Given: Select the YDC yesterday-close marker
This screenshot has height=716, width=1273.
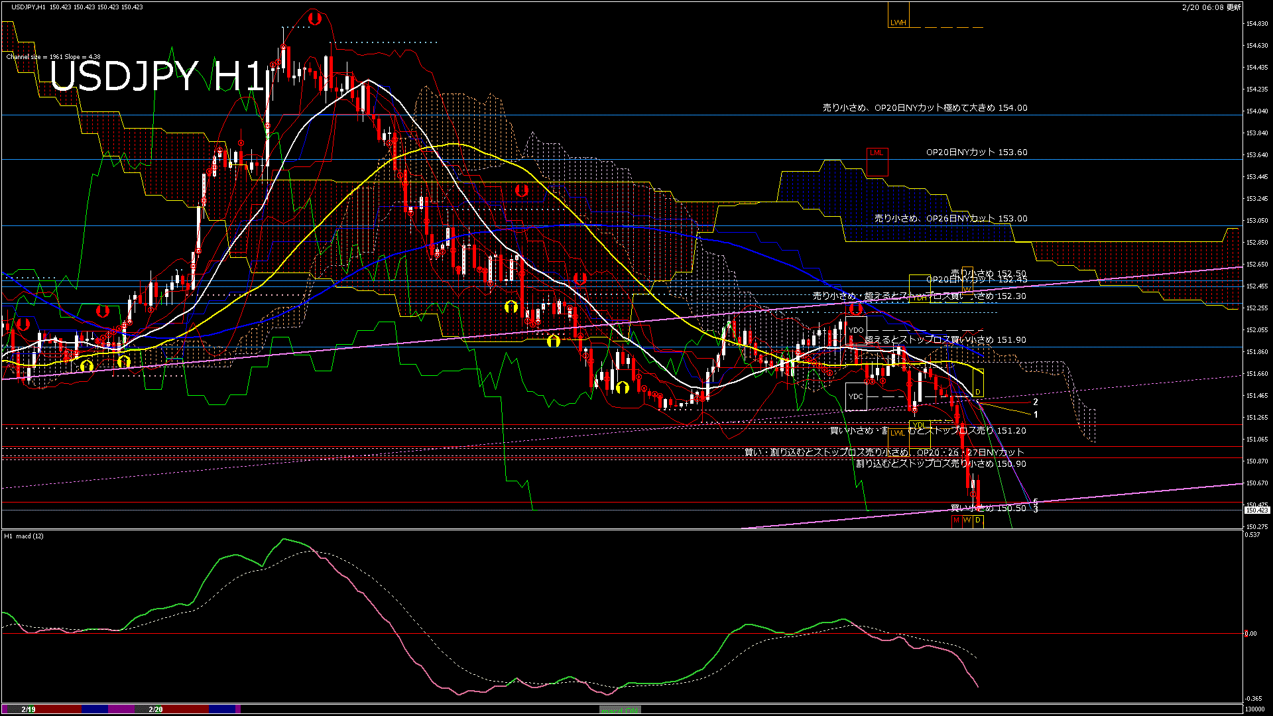Looking at the screenshot, I should click(856, 396).
